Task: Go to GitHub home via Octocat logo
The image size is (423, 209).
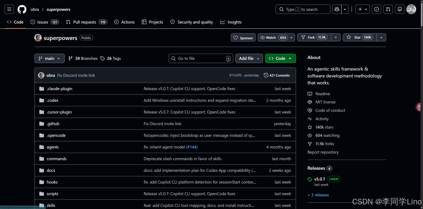Action: click(22, 9)
